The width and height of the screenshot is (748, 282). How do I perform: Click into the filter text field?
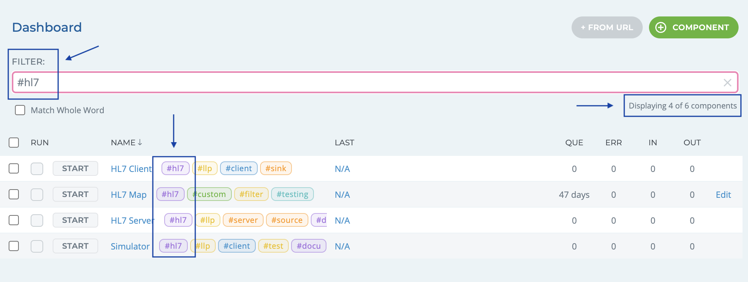pyautogui.click(x=354, y=83)
